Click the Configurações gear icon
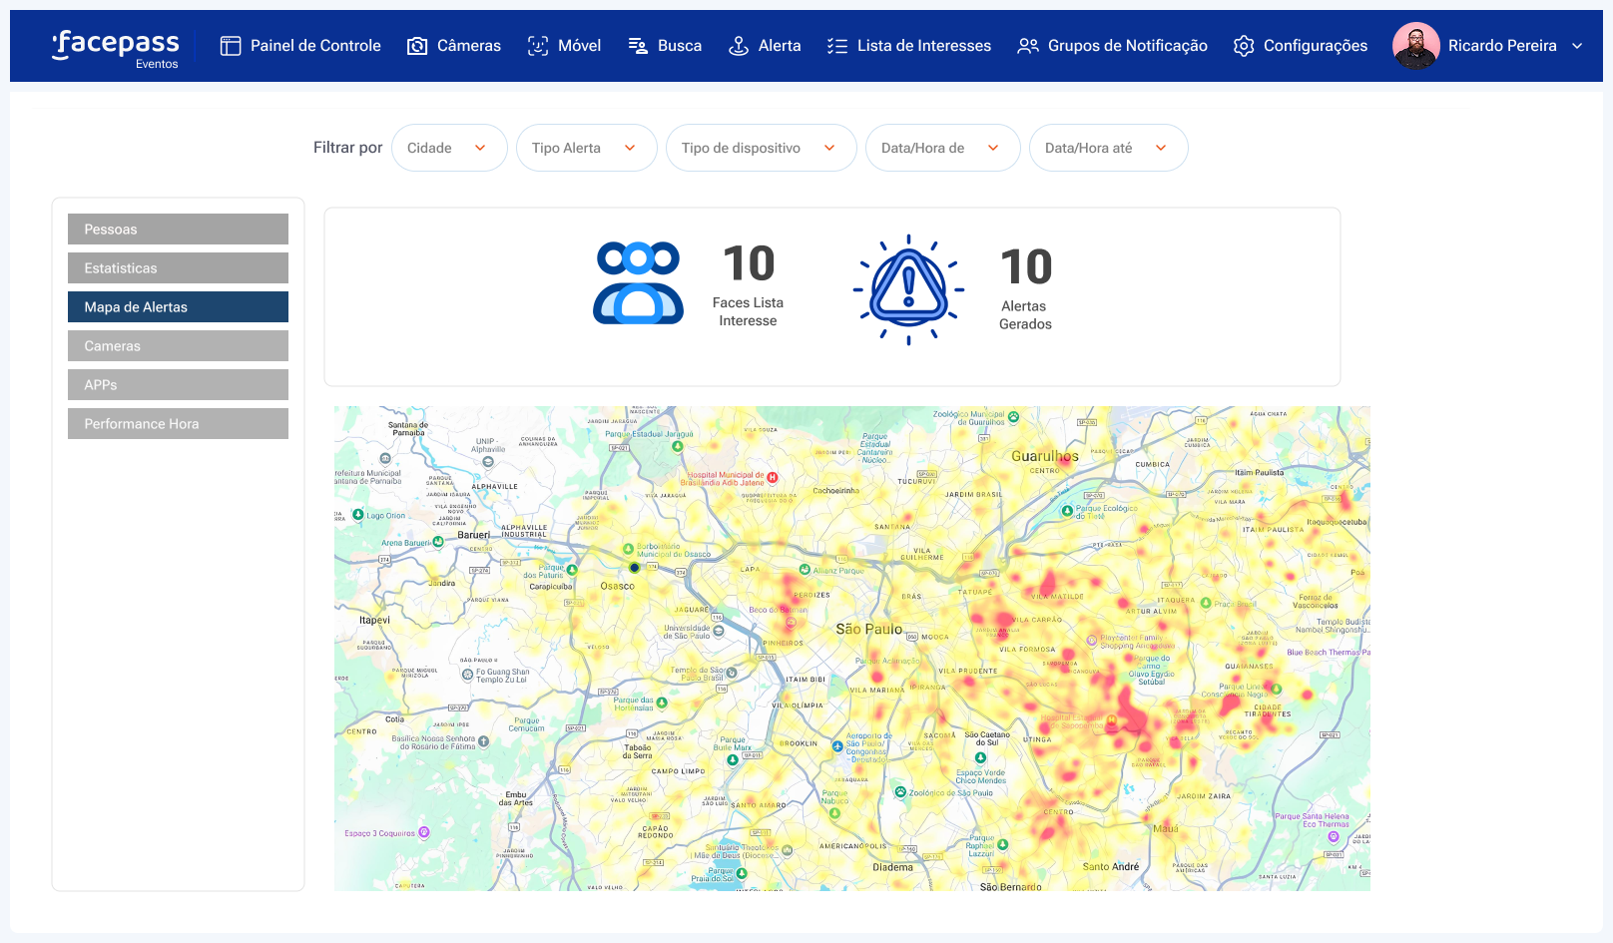 click(x=1244, y=46)
